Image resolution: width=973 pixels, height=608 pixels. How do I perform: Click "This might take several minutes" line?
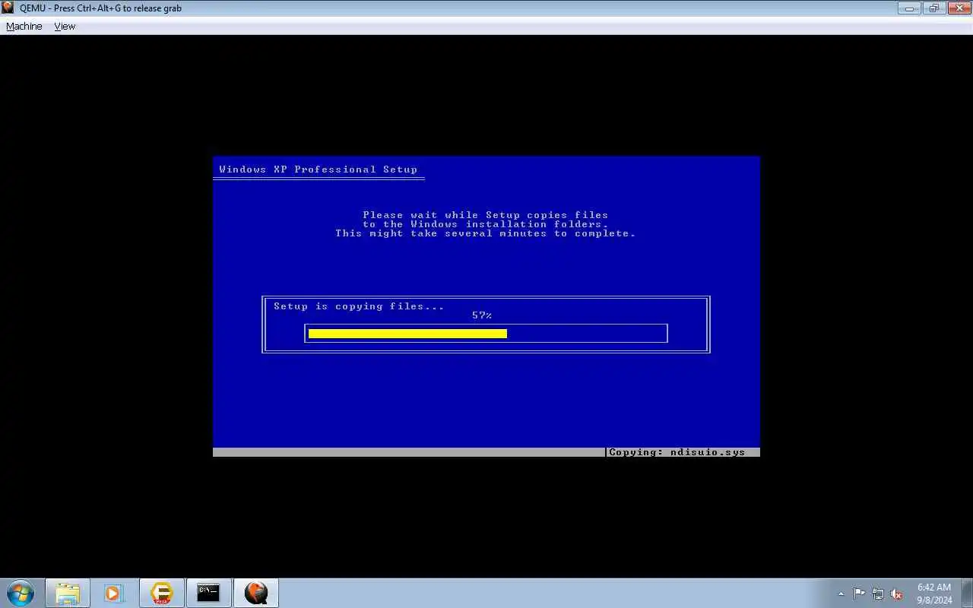[x=486, y=233]
